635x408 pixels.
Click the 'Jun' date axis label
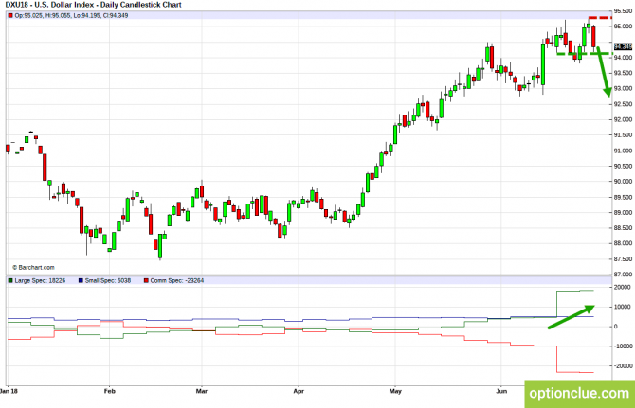501,391
